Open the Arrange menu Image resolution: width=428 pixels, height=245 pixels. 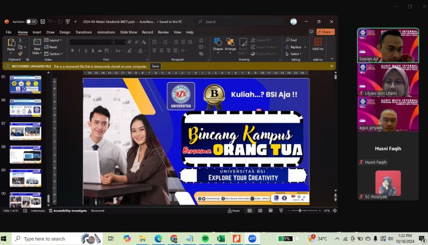231,44
